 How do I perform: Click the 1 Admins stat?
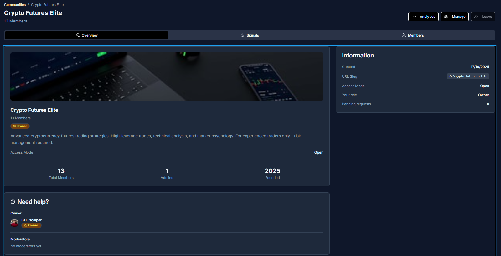(x=167, y=174)
